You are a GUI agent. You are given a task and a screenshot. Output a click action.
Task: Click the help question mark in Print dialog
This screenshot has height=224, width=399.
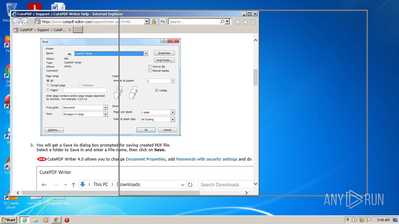pos(164,41)
